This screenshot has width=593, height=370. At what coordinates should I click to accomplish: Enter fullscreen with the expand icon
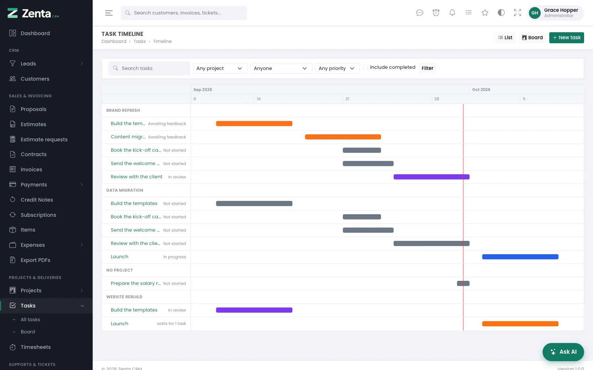coord(517,13)
